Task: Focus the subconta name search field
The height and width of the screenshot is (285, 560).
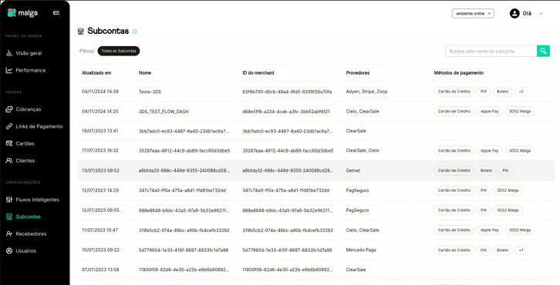Action: point(491,51)
